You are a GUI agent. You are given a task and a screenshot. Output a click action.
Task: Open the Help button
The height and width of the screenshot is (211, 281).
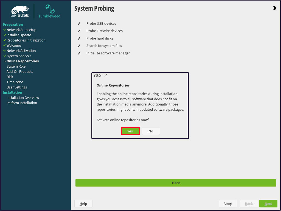click(83, 204)
